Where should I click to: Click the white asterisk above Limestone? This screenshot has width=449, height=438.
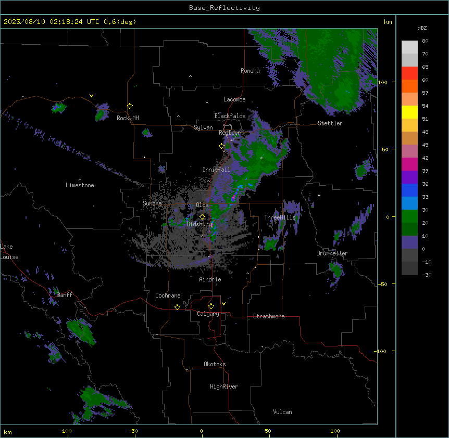pos(80,180)
